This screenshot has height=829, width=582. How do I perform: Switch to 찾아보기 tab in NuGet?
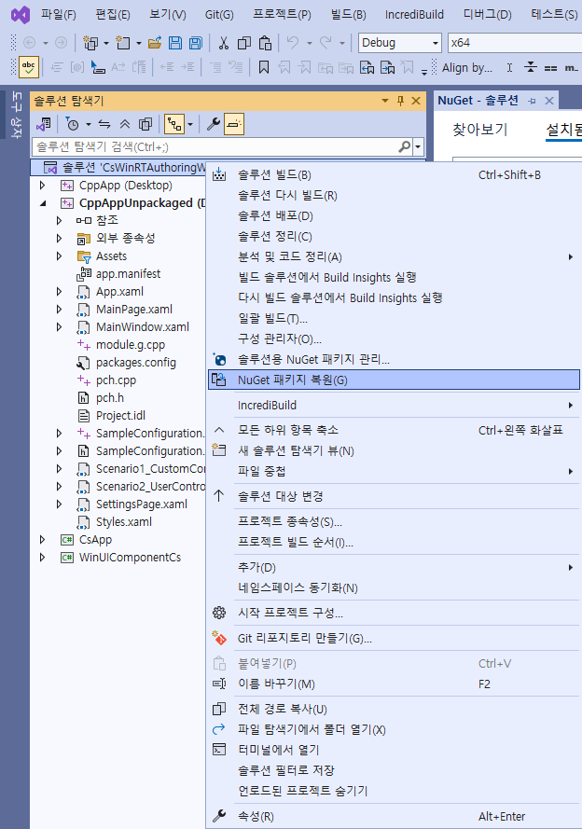[x=480, y=130]
